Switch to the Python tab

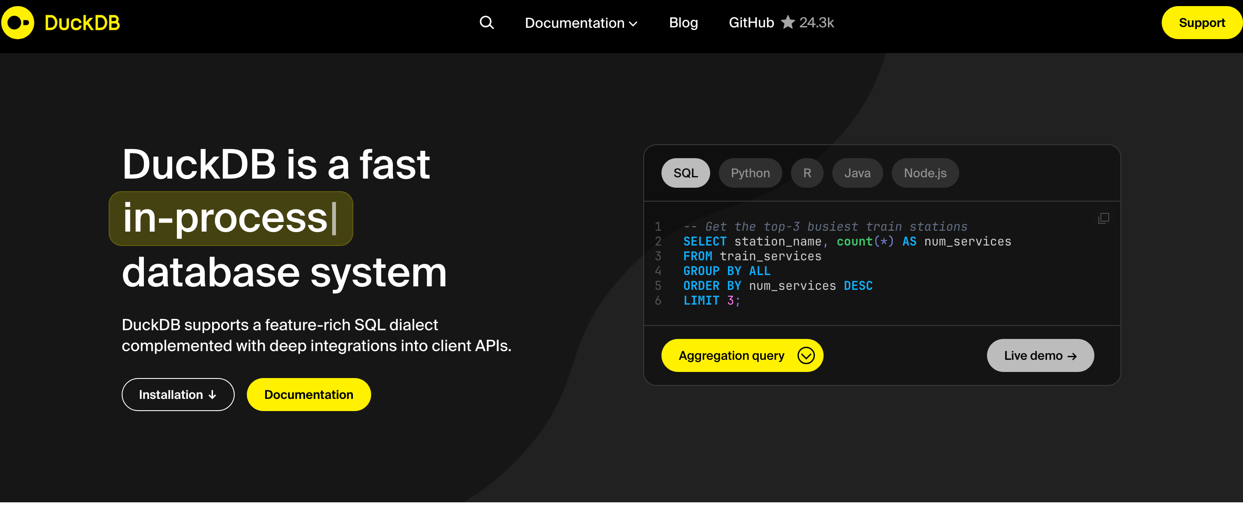tap(750, 173)
